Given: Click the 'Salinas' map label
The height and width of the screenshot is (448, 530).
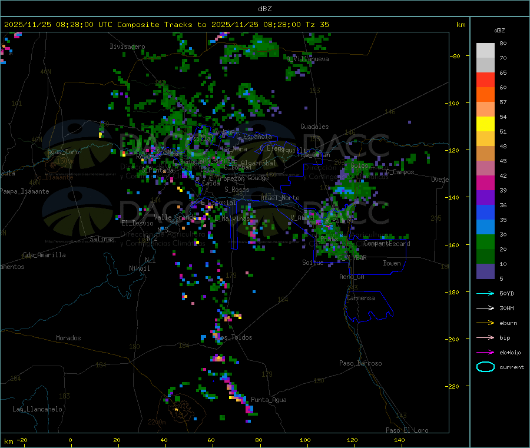Looking at the screenshot, I should pyautogui.click(x=102, y=239).
